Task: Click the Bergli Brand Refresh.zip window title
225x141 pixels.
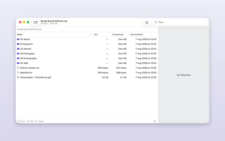Action: tap(54, 21)
